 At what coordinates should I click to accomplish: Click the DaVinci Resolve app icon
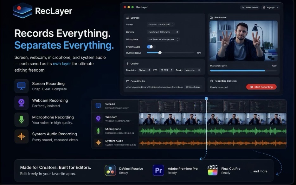tap(110, 170)
